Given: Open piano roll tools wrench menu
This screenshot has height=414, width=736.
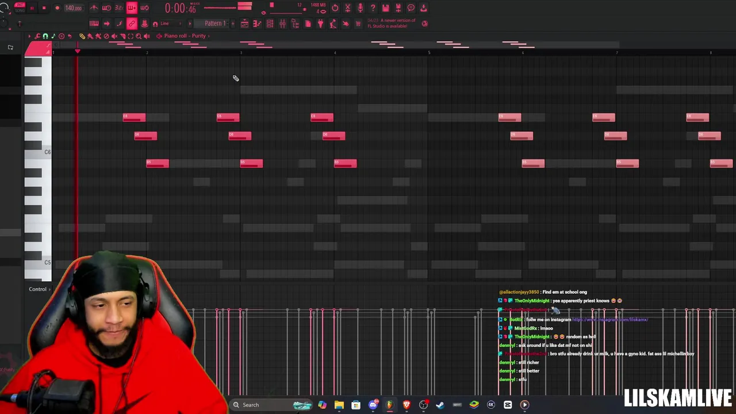Looking at the screenshot, I should [37, 36].
